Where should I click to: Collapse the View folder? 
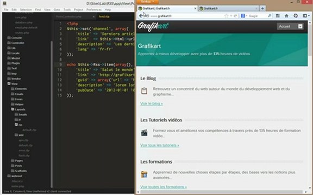(12, 84)
